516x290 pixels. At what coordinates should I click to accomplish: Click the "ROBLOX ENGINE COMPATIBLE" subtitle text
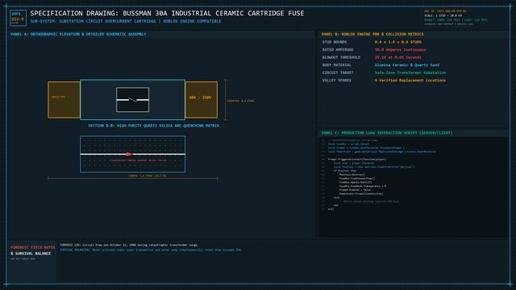(192, 21)
